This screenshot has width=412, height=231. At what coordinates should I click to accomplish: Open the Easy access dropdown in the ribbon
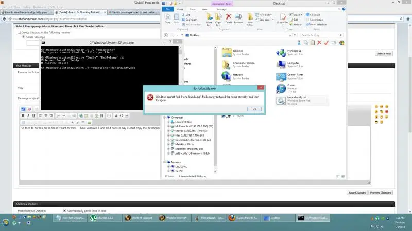pyautogui.click(x=265, y=20)
